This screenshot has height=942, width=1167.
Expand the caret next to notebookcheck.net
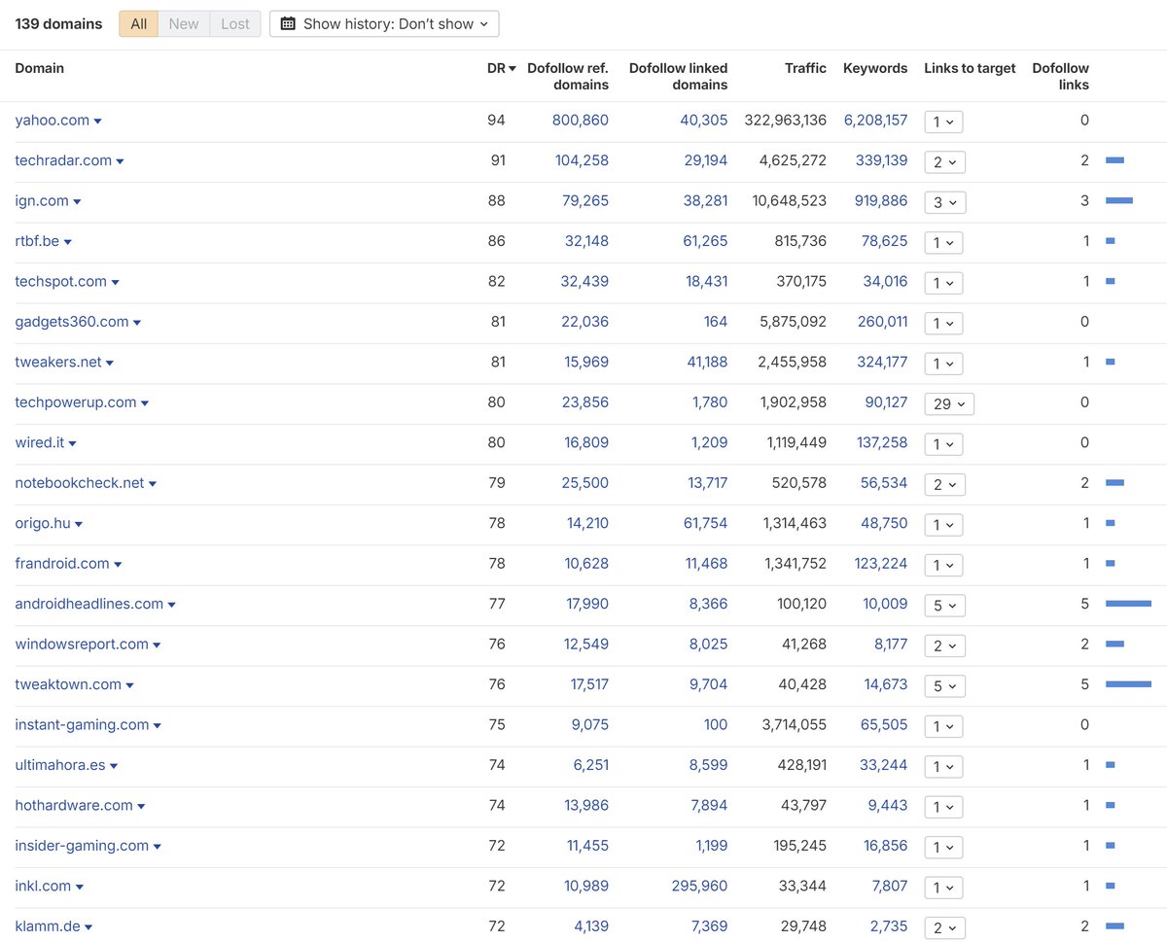pyautogui.click(x=153, y=484)
